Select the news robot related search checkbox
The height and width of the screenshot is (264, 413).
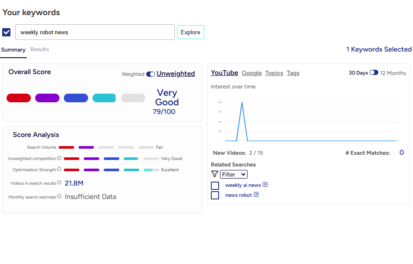pos(215,196)
